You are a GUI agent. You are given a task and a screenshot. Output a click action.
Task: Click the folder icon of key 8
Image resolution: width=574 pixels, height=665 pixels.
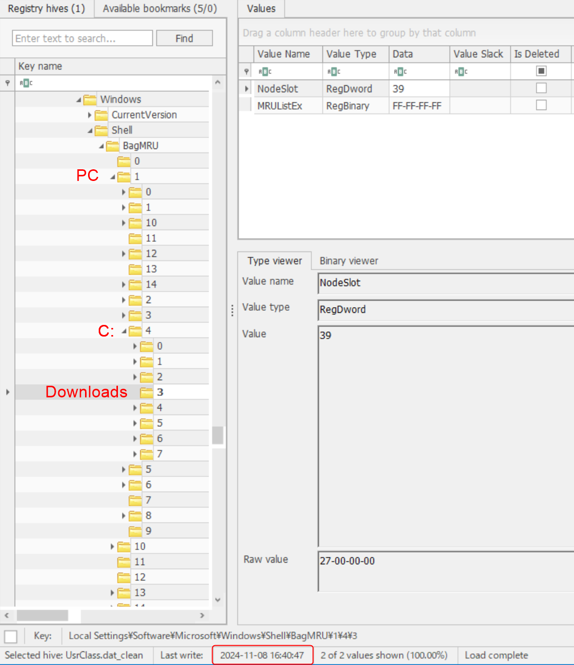pos(135,515)
